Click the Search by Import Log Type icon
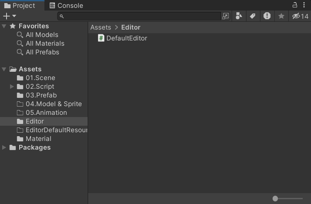The width and height of the screenshot is (311, 204). 267,16
